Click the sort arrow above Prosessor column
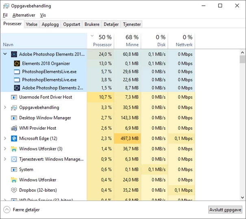Viewport: 246px width, 219px height. pos(92,36)
